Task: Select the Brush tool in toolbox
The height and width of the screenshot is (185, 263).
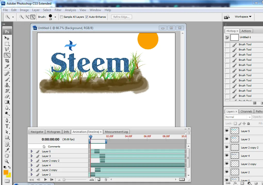Action: coord(7,79)
